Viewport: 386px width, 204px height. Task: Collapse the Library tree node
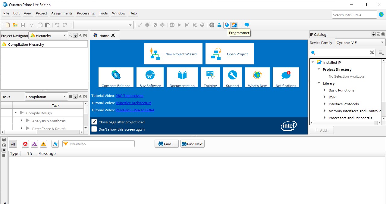click(x=319, y=83)
